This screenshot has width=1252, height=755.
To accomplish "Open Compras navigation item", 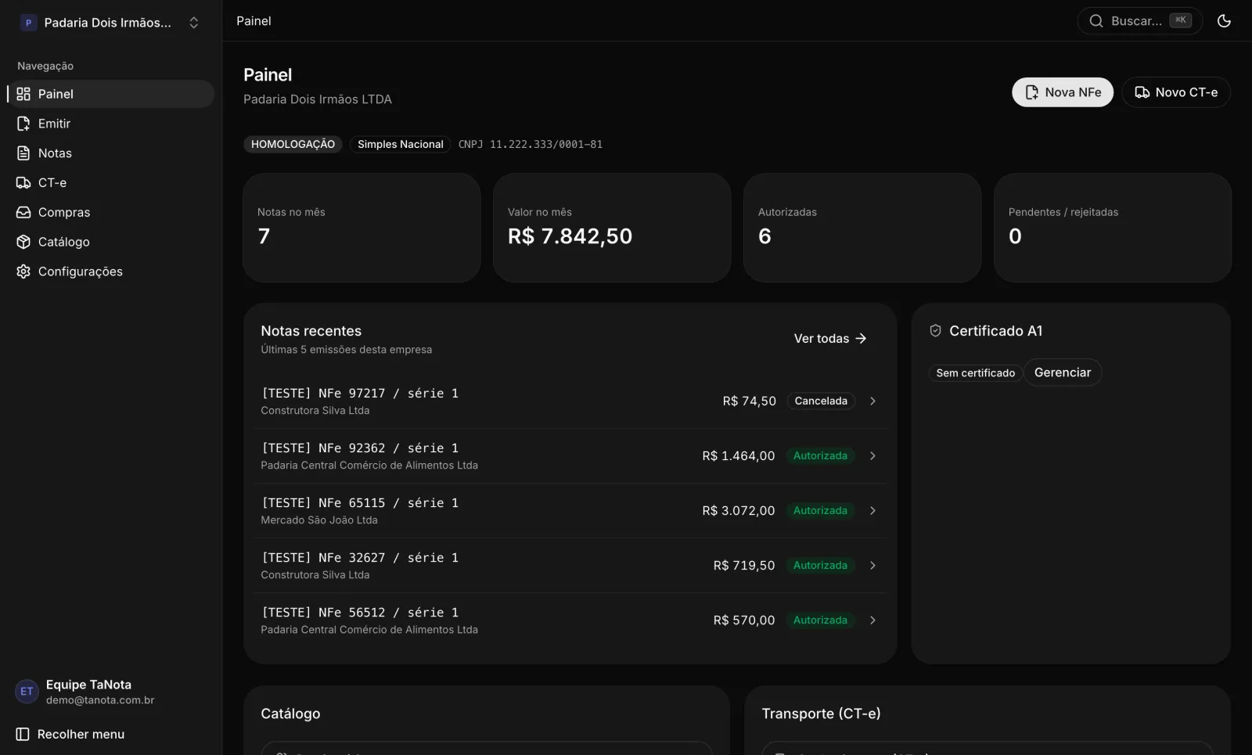I will point(111,213).
